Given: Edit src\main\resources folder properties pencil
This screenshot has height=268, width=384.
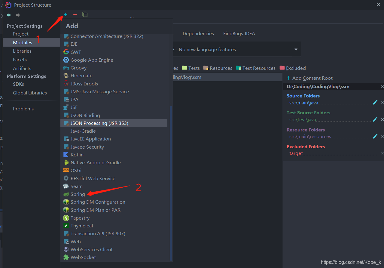Looking at the screenshot, I should click(x=375, y=136).
